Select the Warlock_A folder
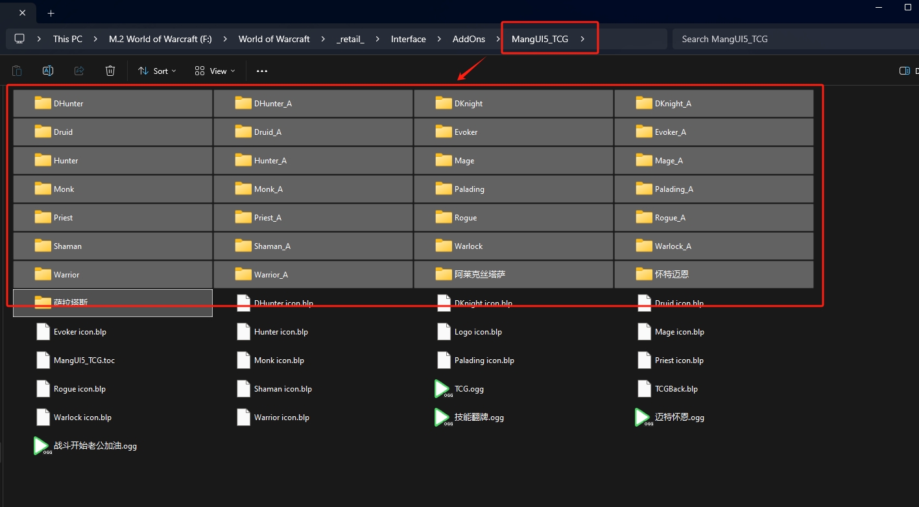Image resolution: width=919 pixels, height=507 pixels. click(x=714, y=246)
